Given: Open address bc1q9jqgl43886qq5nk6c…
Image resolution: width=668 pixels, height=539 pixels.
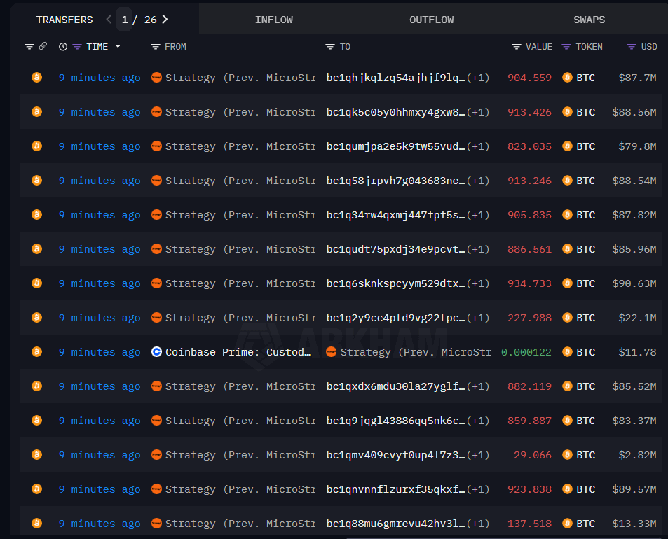Looking at the screenshot, I should tap(395, 421).
